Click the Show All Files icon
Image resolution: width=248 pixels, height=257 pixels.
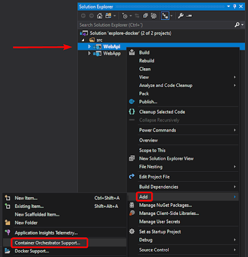(x=153, y=16)
